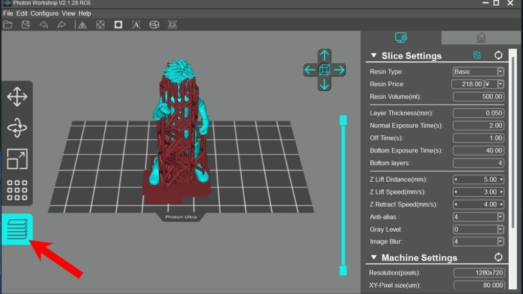Open the embossed Text tool
Viewport: 523px width, 294px height.
point(136,24)
